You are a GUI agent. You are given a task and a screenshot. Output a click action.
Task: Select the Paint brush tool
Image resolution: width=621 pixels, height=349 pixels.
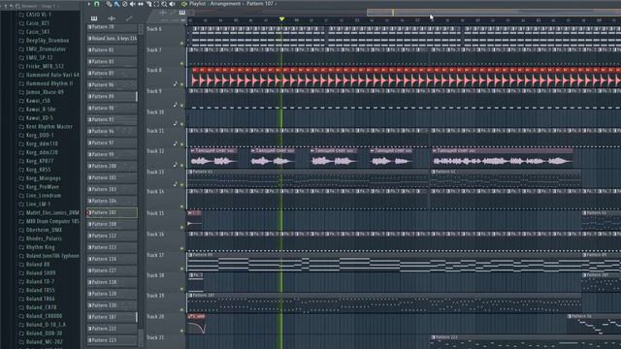tap(116, 4)
